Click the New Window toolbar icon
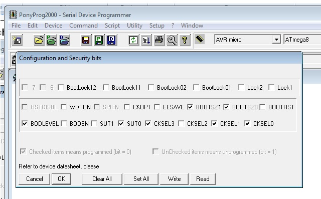321x199 pixels. click(17, 40)
